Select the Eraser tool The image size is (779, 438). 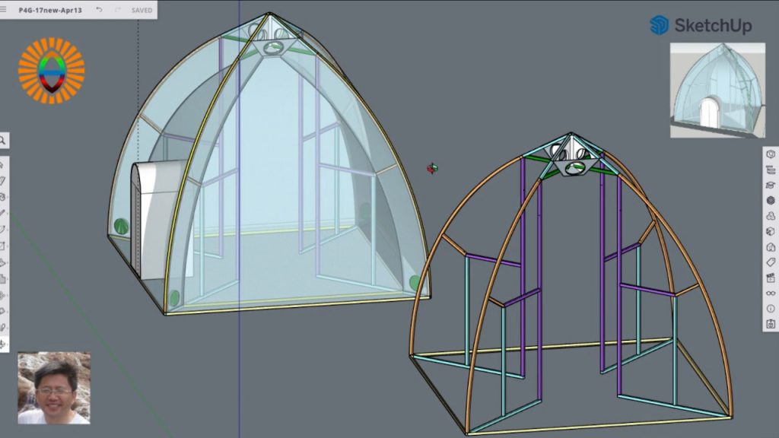click(x=4, y=180)
